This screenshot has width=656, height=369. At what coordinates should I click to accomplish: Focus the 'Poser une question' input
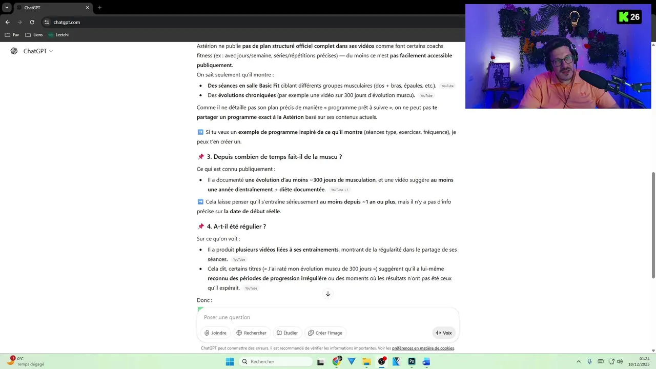(x=328, y=317)
